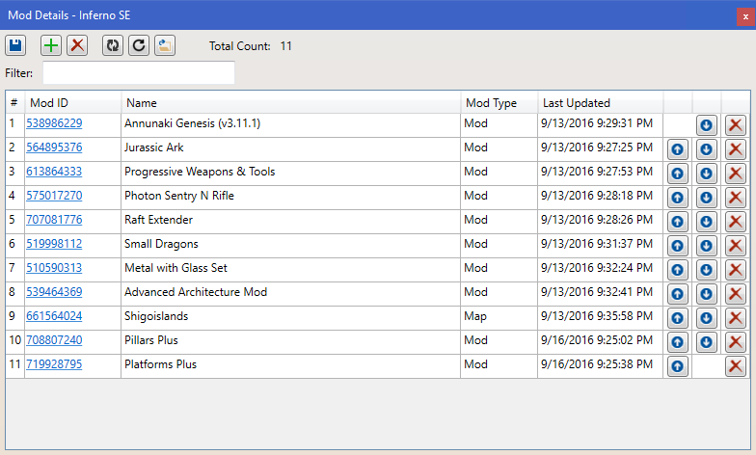Image resolution: width=756 pixels, height=455 pixels.
Task: Select the 9/16/2016 9:25:38 PM cell
Action: coord(600,366)
